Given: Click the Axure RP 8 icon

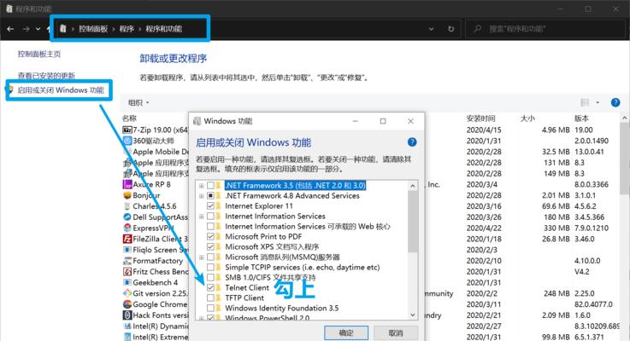Looking at the screenshot, I should pos(127,184).
